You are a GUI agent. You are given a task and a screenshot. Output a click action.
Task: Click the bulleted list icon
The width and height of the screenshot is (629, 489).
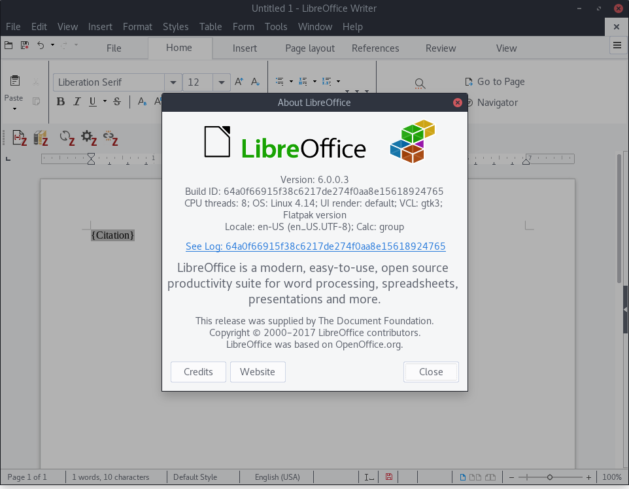click(280, 82)
